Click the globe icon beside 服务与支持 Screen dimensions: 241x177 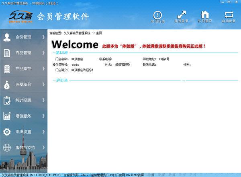pyautogui.click(x=7, y=148)
